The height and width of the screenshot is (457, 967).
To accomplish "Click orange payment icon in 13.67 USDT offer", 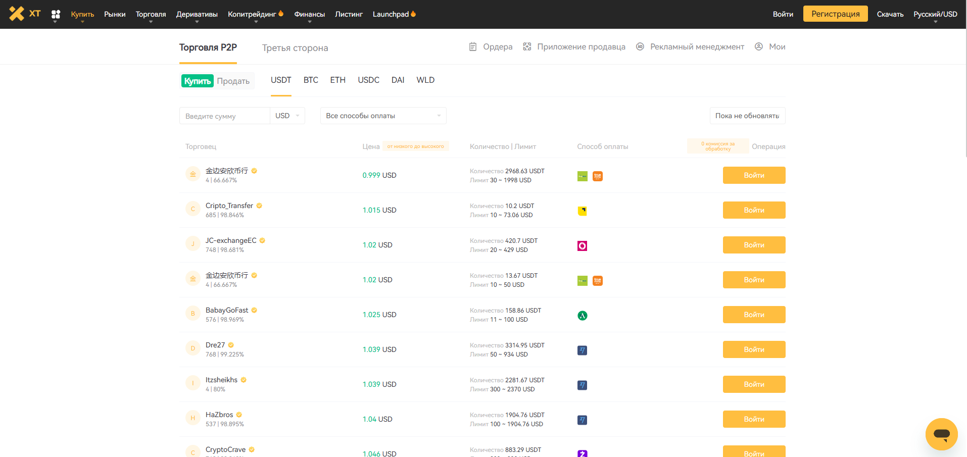I will (x=598, y=281).
